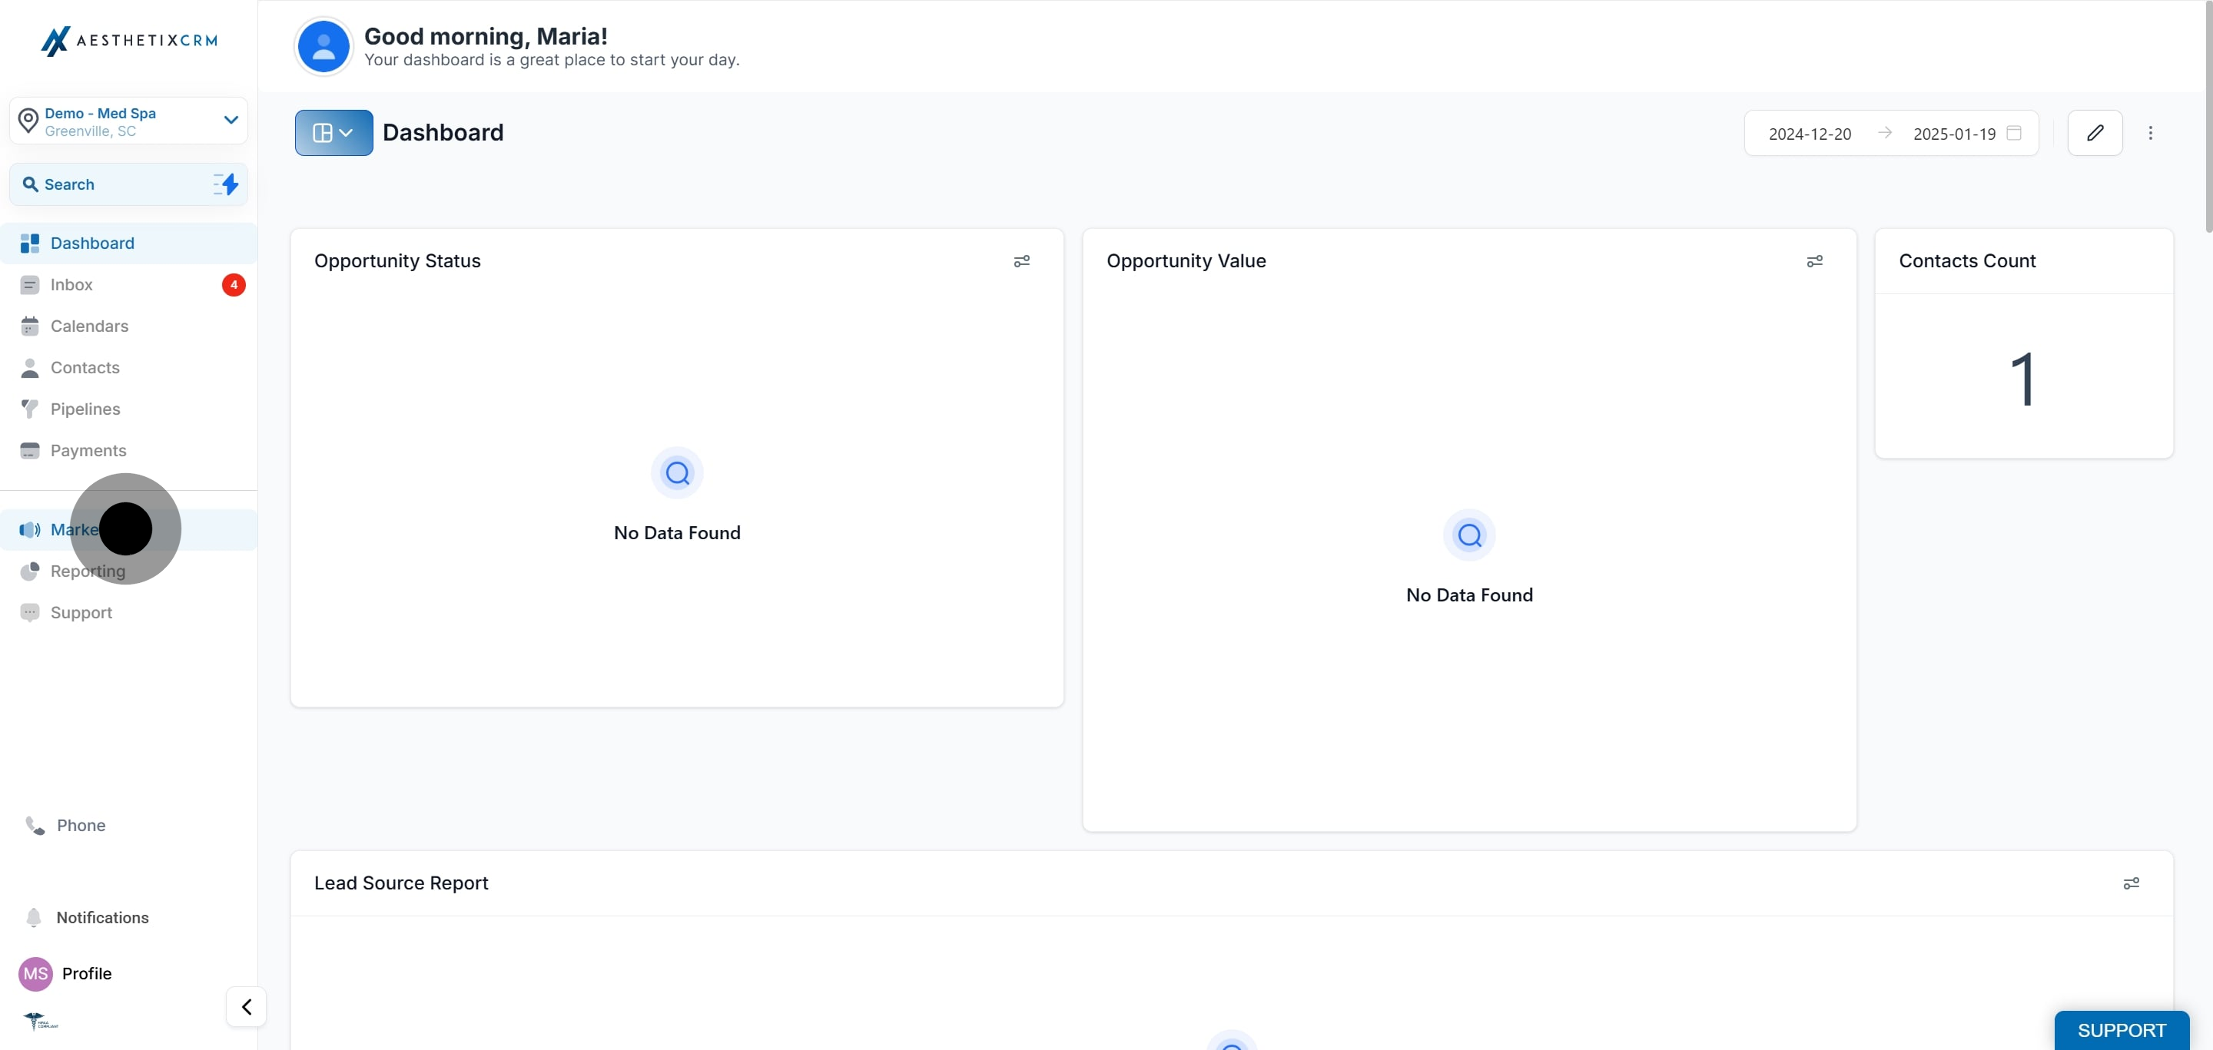Navigate to Pipelines section
This screenshot has height=1050, width=2213.
pos(85,409)
